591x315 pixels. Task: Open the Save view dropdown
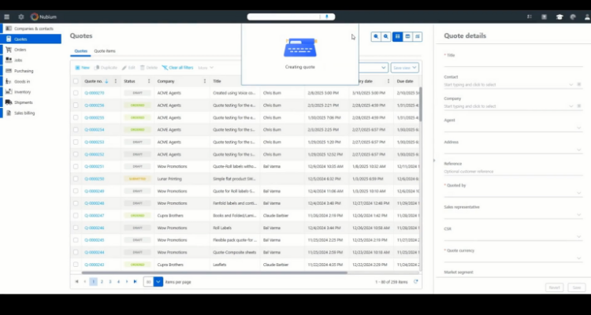404,68
